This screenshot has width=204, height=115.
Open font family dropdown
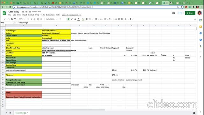coord(52,19)
